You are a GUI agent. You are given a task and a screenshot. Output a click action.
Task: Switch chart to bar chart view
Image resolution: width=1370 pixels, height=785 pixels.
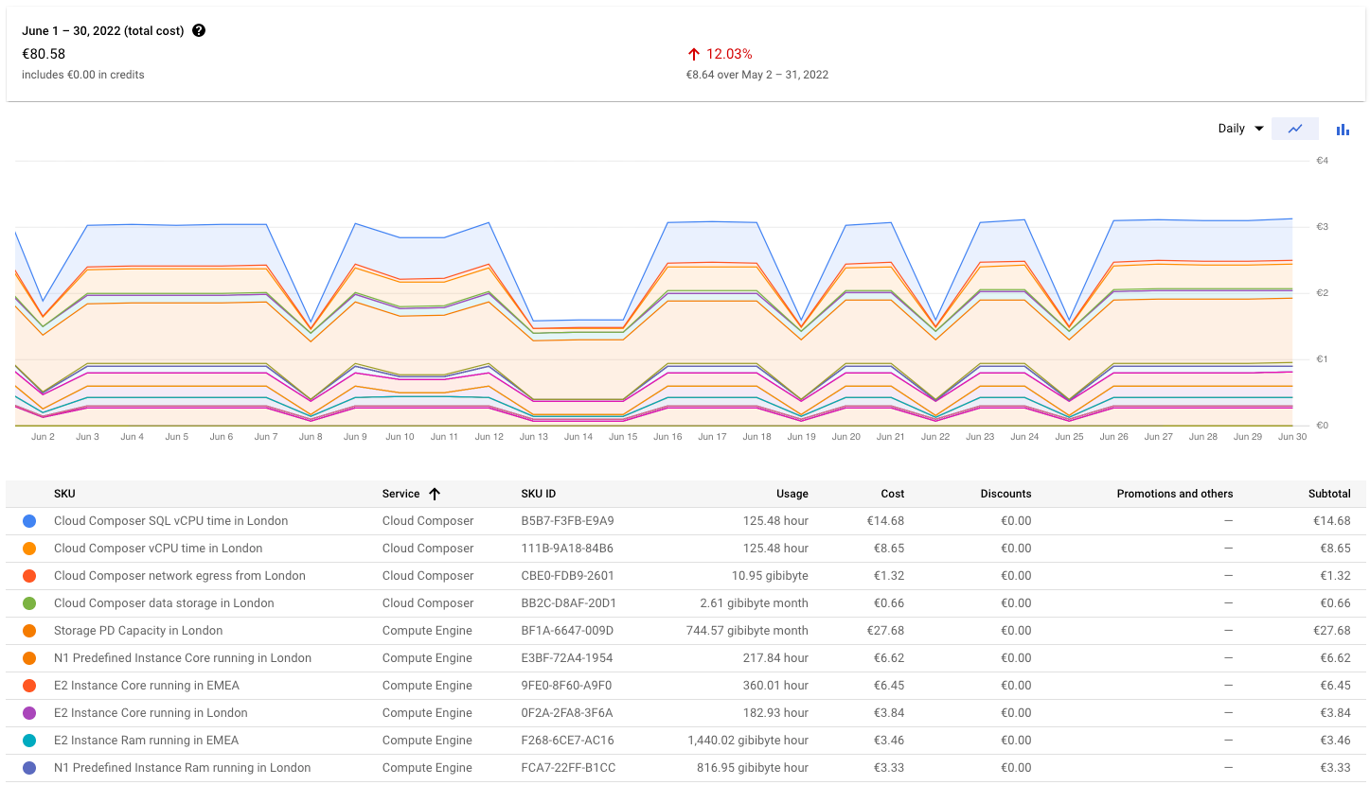coord(1342,129)
